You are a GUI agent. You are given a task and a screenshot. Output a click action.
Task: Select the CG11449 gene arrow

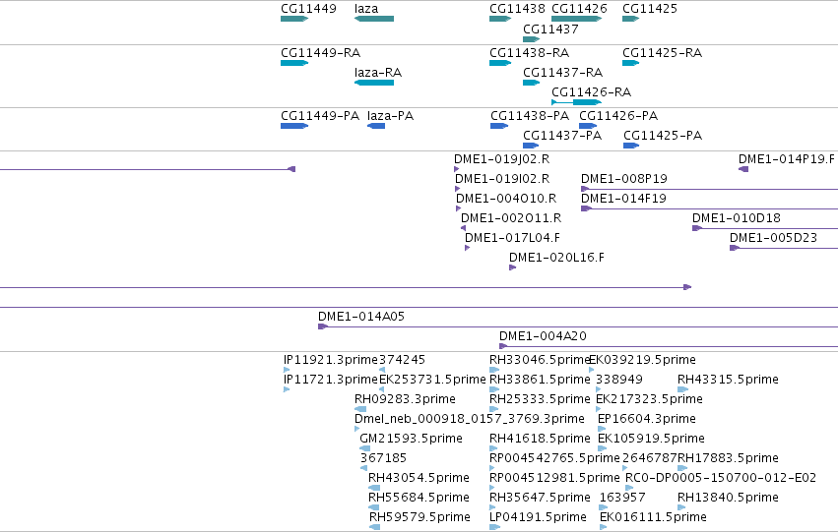[294, 19]
